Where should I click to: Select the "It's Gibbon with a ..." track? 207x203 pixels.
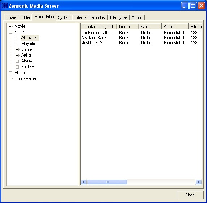tap(99, 33)
